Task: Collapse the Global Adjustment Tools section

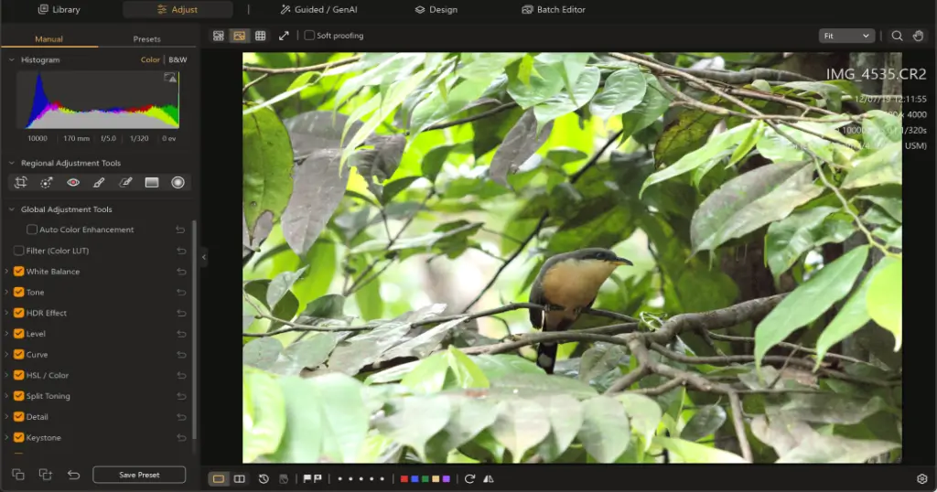Action: click(11, 209)
